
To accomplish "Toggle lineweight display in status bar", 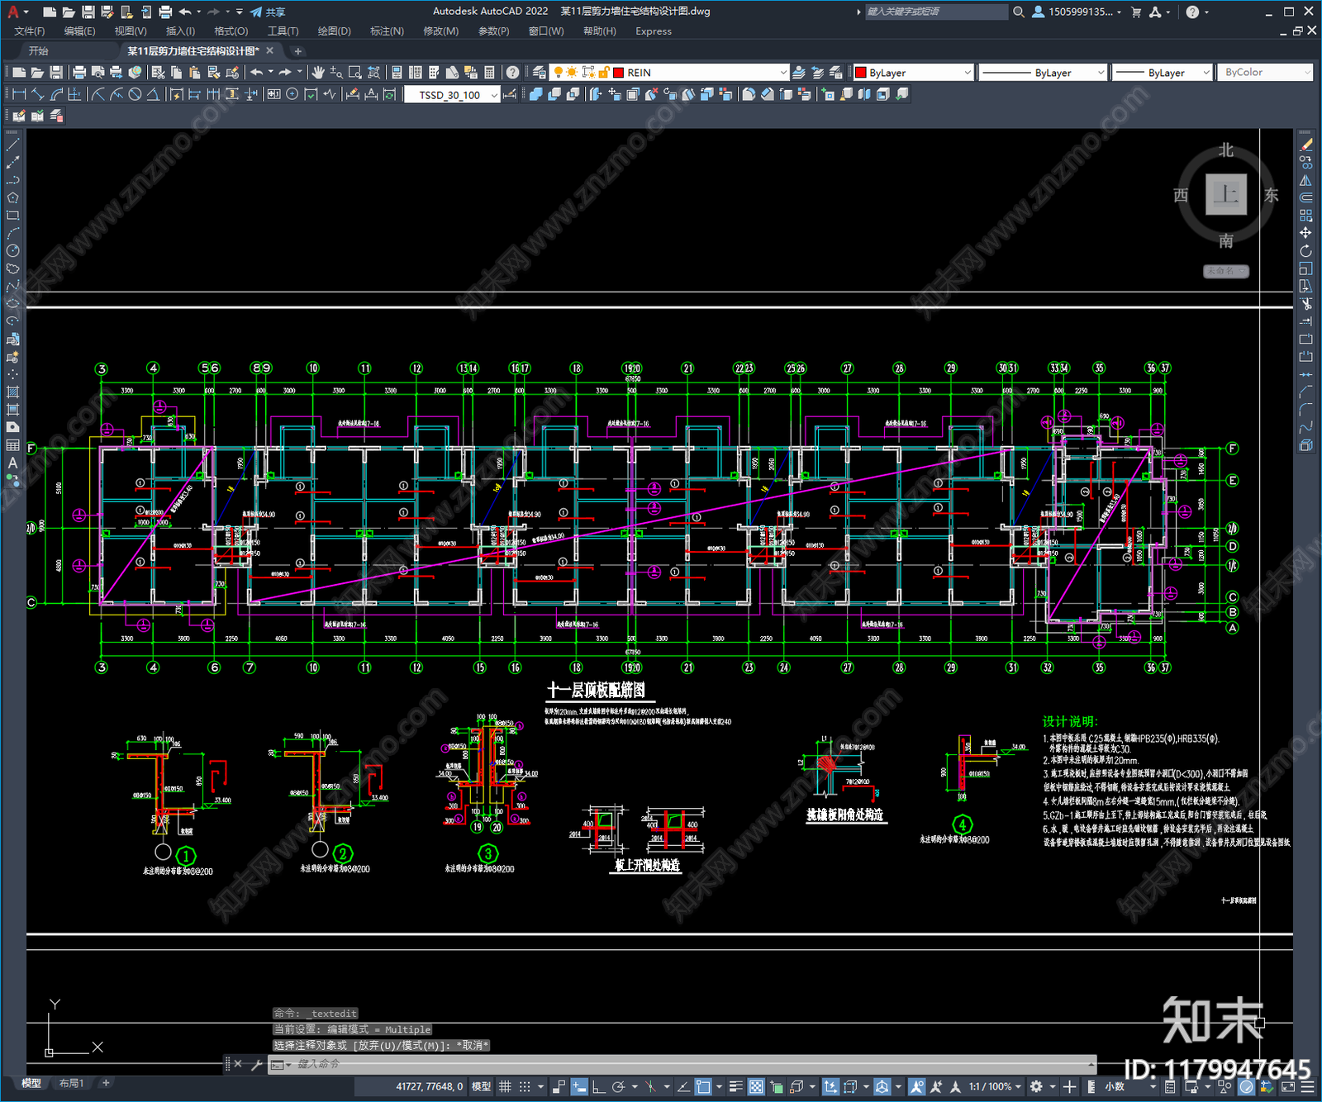I will (735, 1086).
